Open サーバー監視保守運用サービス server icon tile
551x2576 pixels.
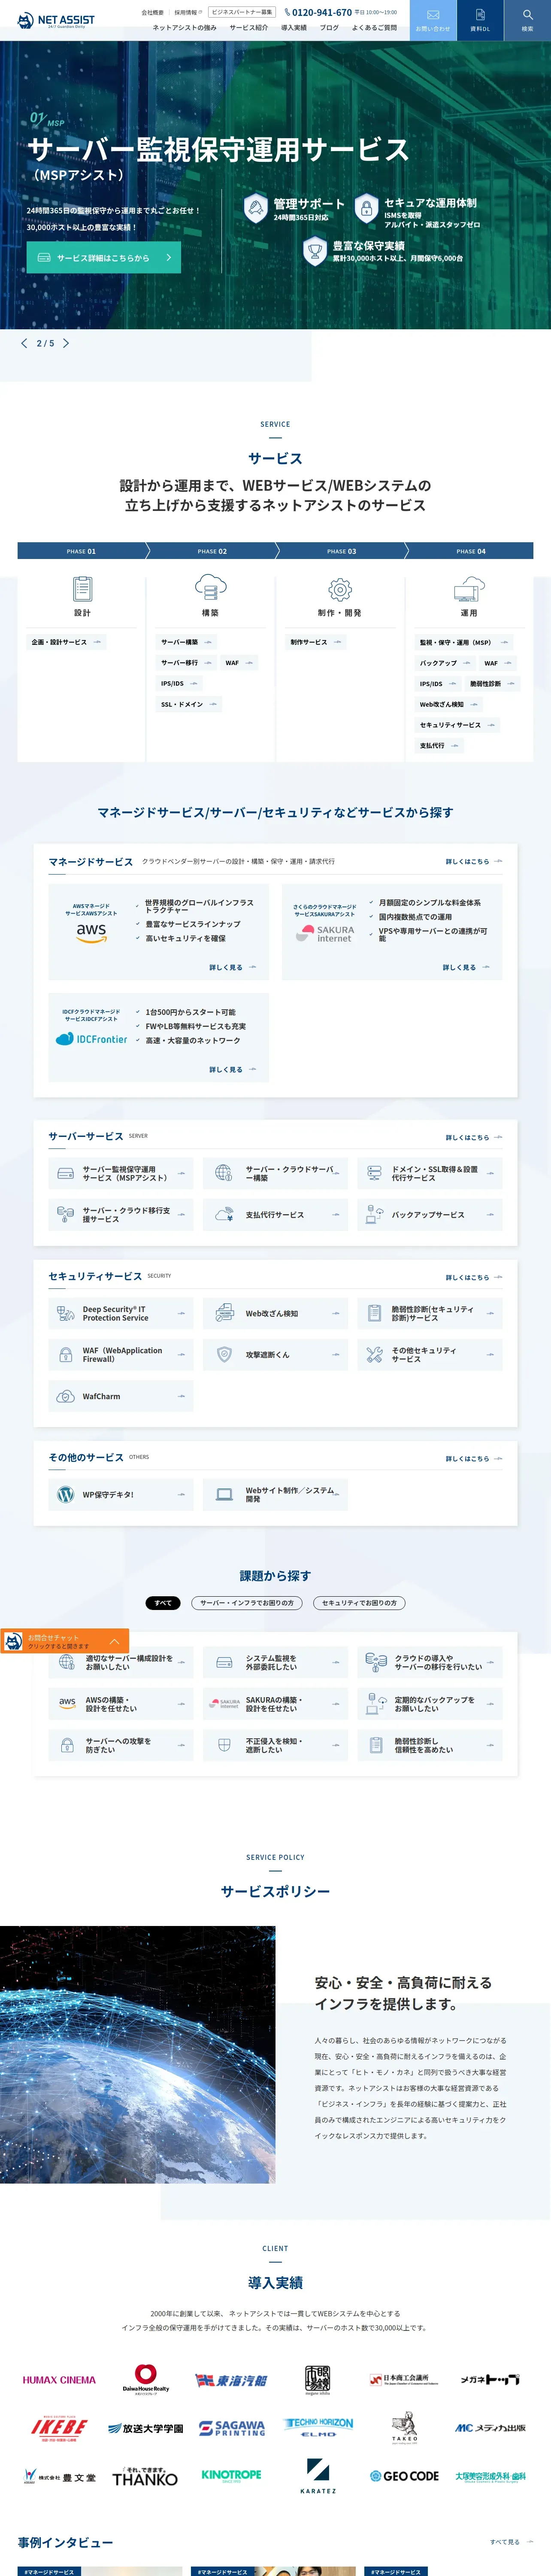click(121, 1173)
